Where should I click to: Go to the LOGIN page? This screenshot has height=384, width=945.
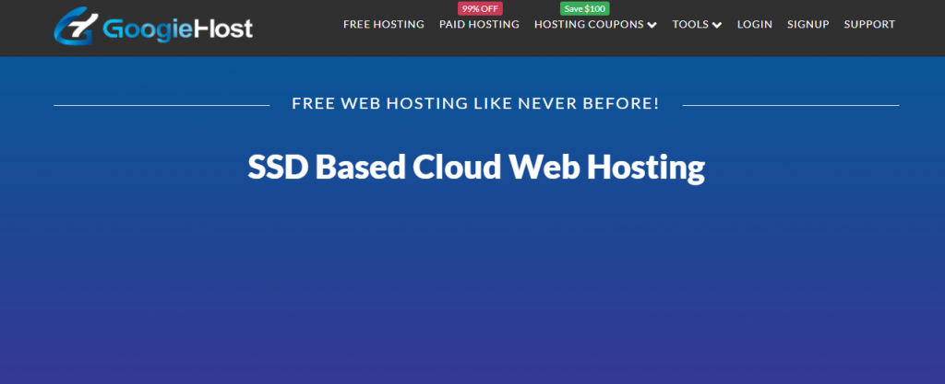click(x=755, y=25)
